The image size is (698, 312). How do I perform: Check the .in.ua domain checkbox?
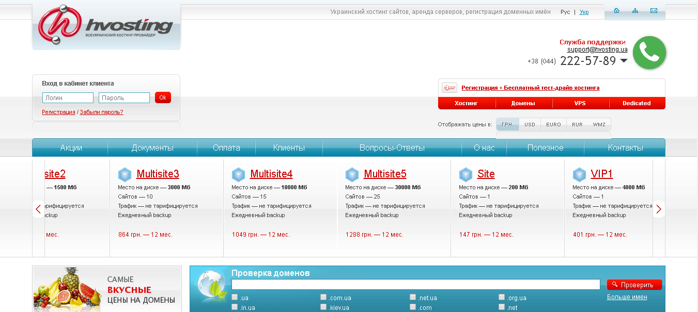(235, 307)
